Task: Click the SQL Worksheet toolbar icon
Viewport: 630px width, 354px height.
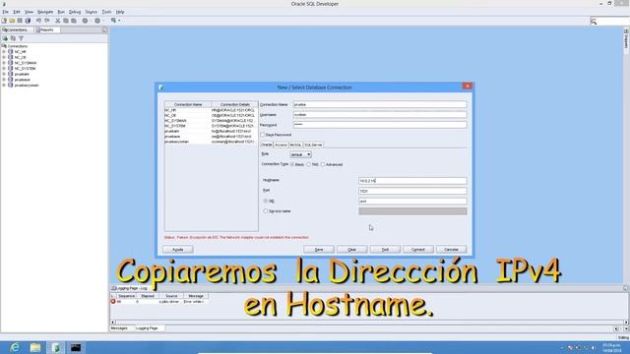Action: (x=114, y=21)
